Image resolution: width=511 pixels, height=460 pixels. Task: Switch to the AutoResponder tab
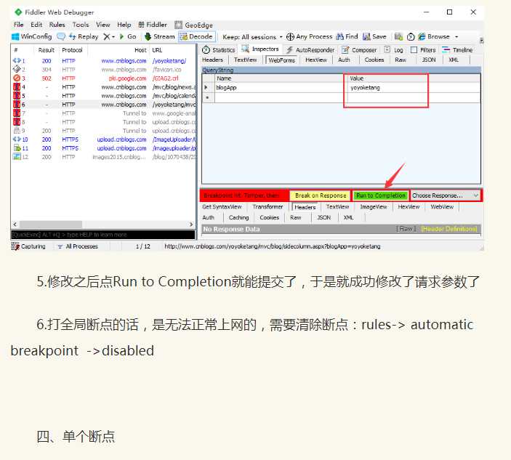pyautogui.click(x=310, y=50)
